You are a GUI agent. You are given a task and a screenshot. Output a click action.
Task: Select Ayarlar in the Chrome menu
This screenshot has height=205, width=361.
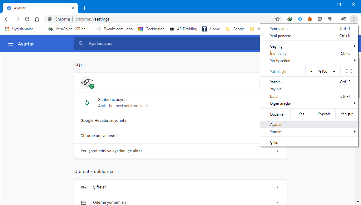[x=309, y=125]
